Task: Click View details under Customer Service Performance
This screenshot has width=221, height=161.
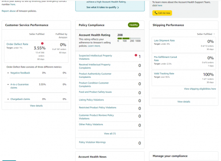Action: tap(36, 106)
